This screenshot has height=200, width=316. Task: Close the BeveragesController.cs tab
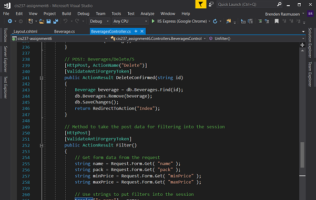click(142, 31)
